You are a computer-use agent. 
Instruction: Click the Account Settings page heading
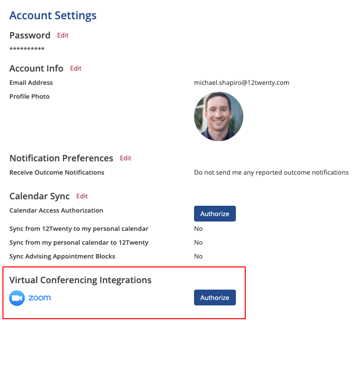pos(53,15)
